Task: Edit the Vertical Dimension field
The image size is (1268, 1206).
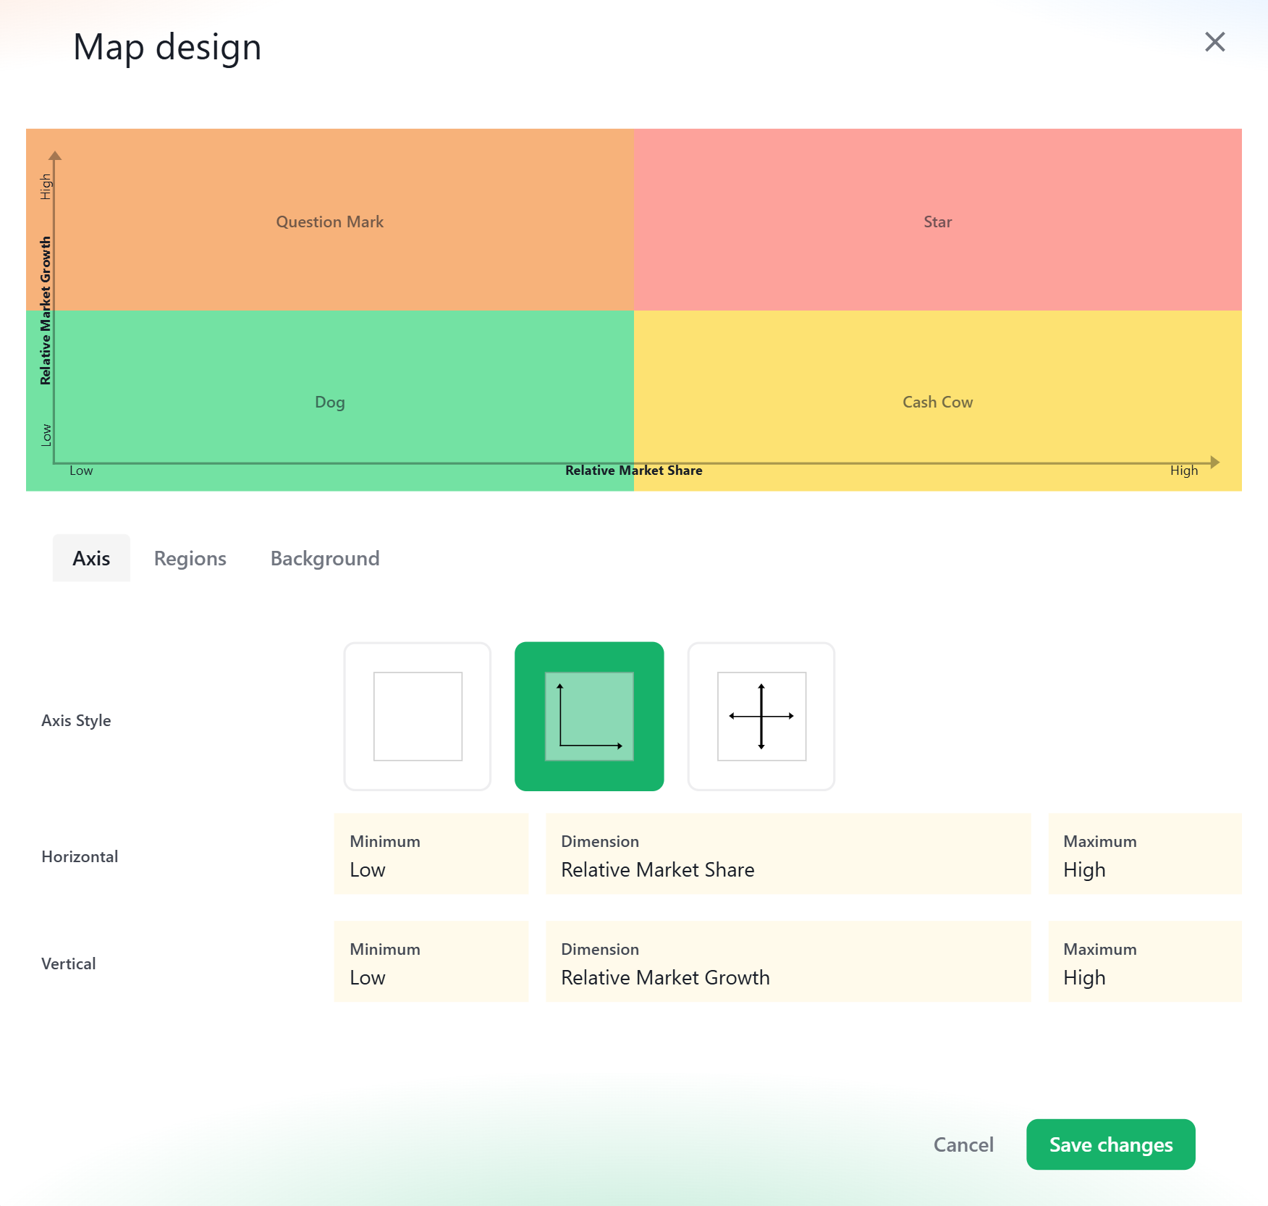Action: coord(788,961)
